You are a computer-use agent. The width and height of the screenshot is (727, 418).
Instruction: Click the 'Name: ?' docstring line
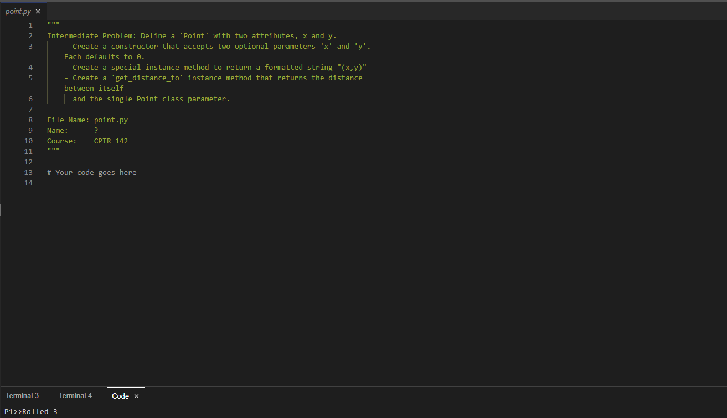72,130
